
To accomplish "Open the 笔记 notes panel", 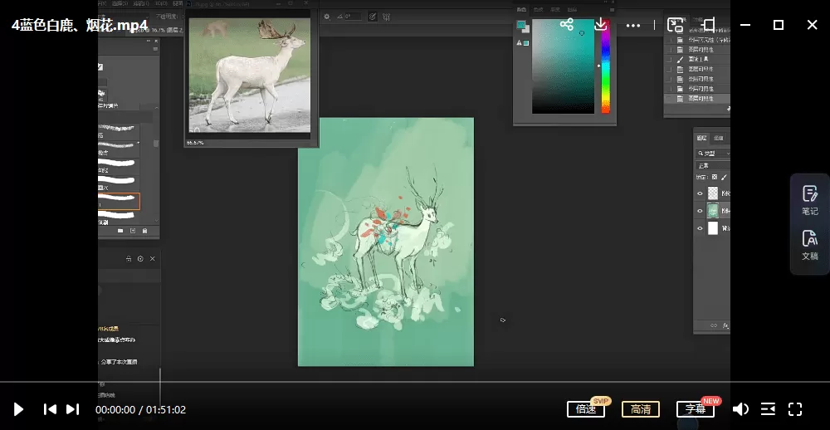I will (809, 200).
